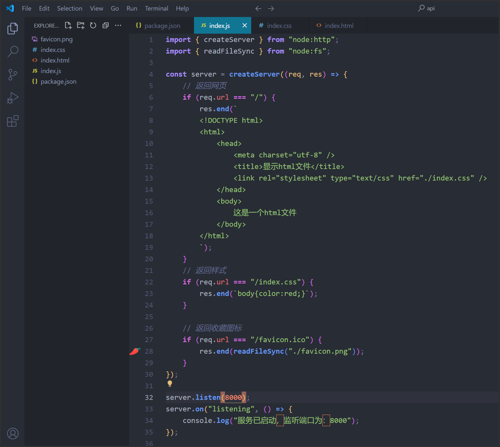Viewport: 500px width, 447px height.
Task: Open the Search view in activity bar
Action: [13, 51]
